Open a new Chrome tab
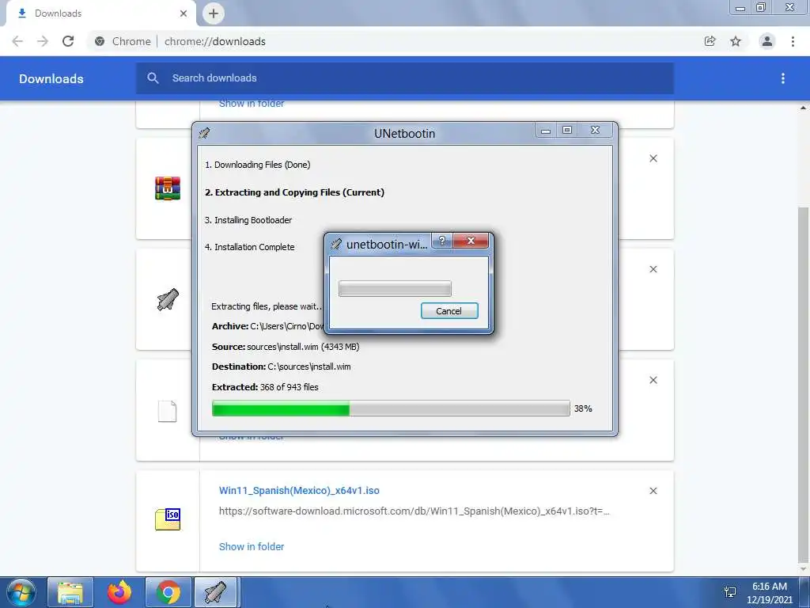810x608 pixels. [x=214, y=13]
